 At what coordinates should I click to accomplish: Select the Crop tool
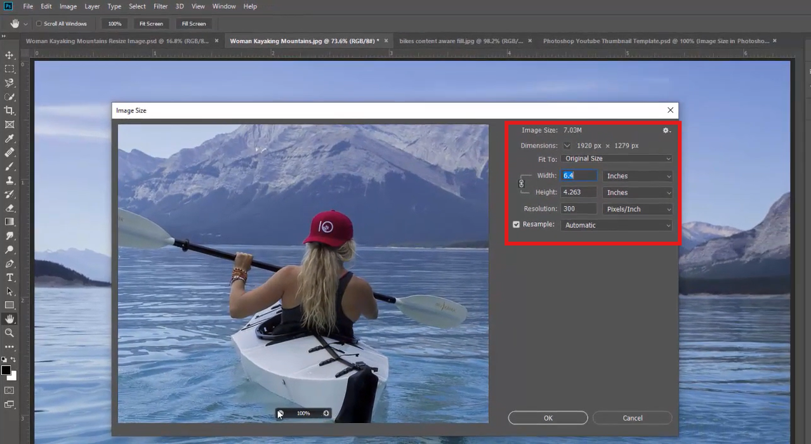pos(10,111)
